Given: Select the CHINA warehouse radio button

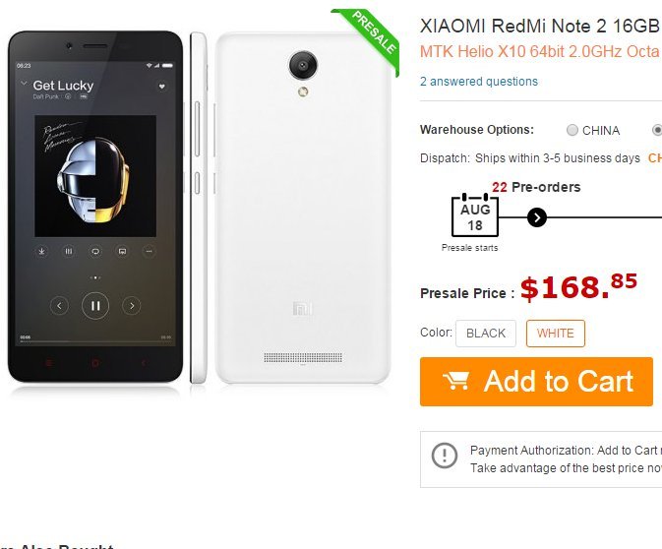Looking at the screenshot, I should point(572,130).
